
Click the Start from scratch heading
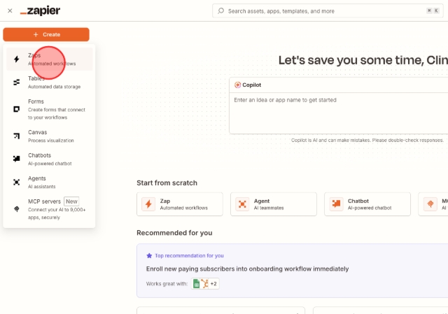(167, 183)
